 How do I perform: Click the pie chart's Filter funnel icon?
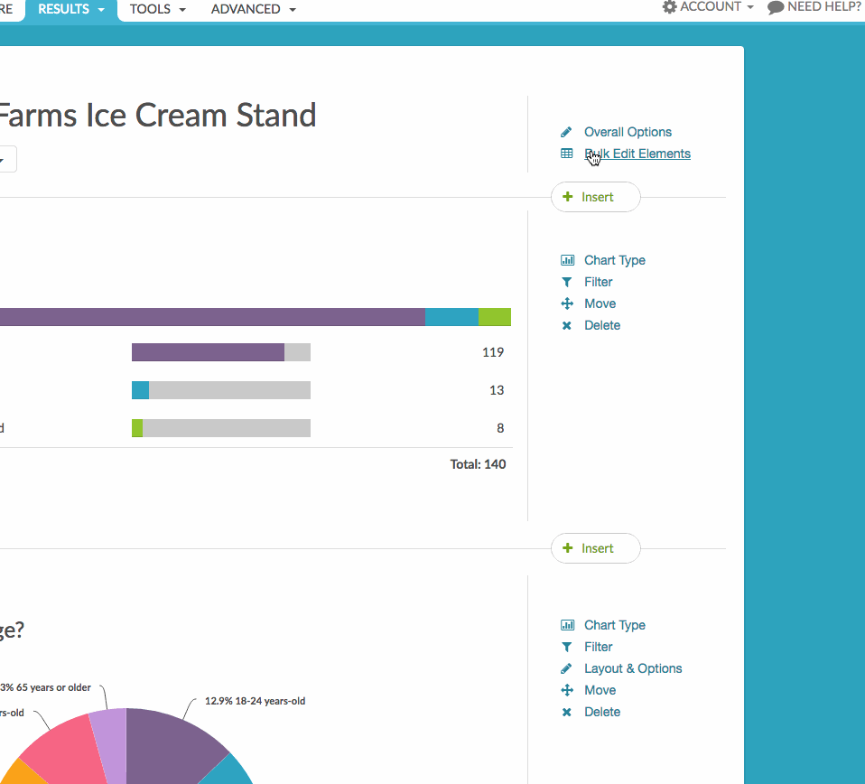(566, 647)
